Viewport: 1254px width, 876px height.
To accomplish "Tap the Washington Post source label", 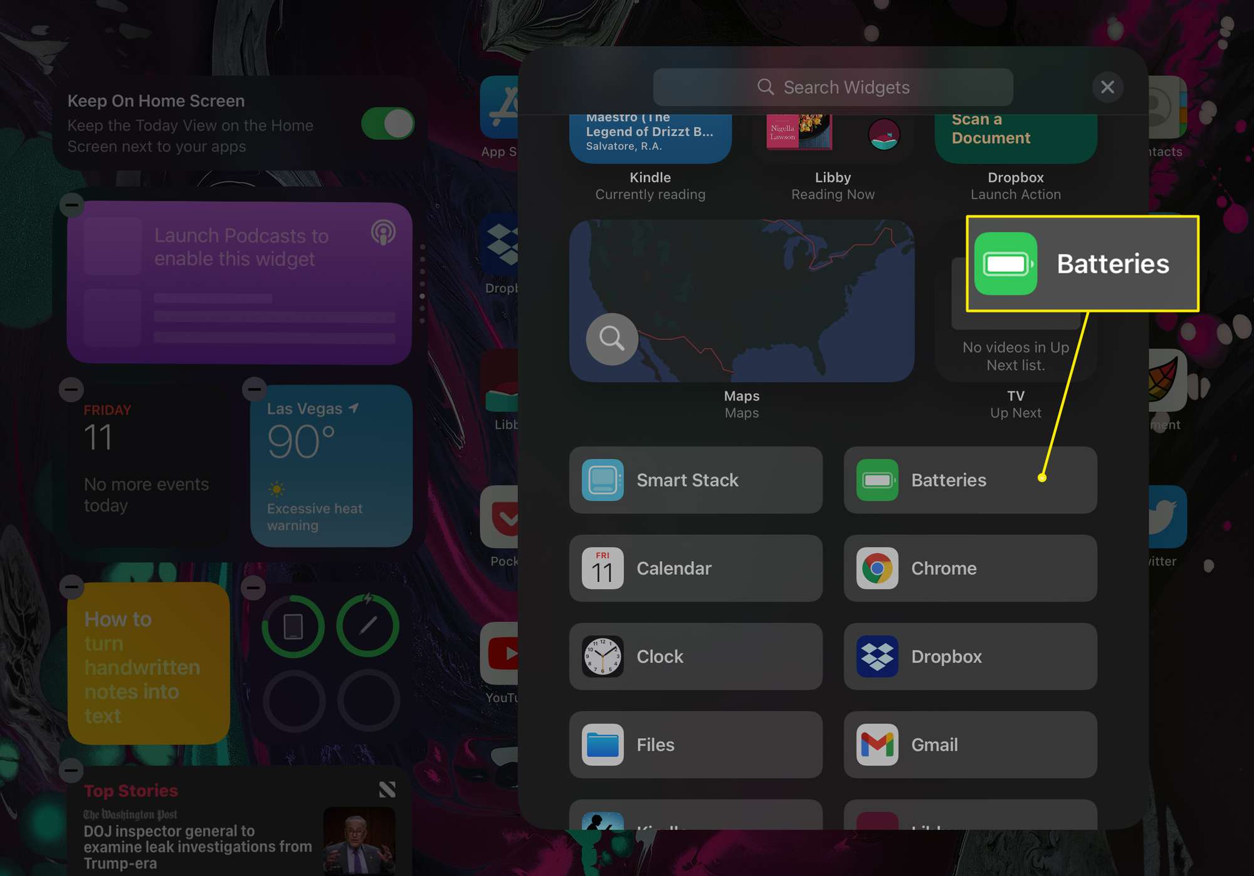I will [x=130, y=815].
